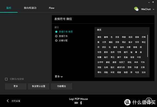The height and width of the screenshot is (107, 157).
Task: Pick the 擦汗 emoji
Action: point(119,57)
